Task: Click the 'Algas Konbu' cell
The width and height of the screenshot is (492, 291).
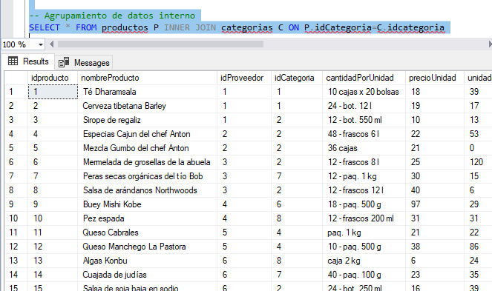Action: tap(147, 261)
